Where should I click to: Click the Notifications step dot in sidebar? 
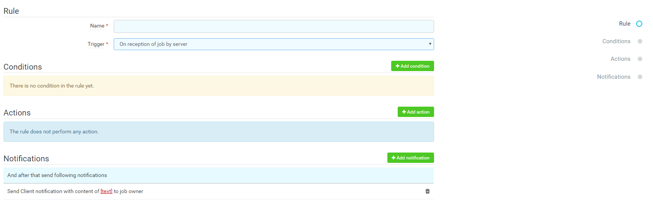click(640, 77)
